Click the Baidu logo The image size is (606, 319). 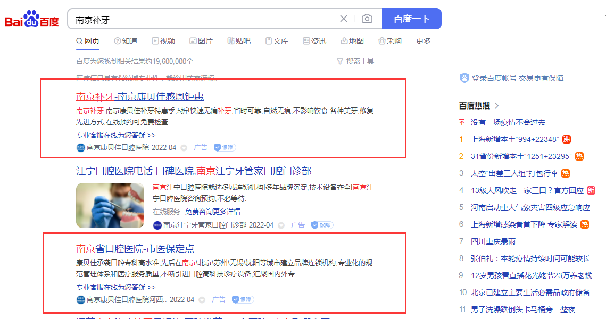coord(31,20)
